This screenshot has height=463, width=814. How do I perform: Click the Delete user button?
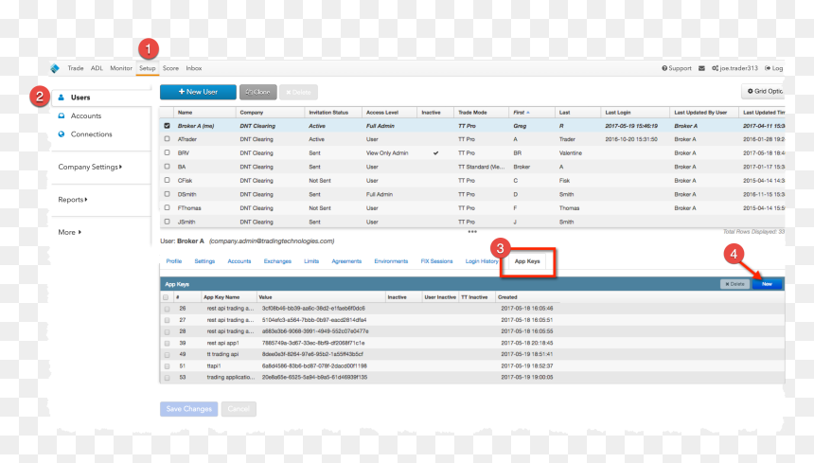click(298, 92)
